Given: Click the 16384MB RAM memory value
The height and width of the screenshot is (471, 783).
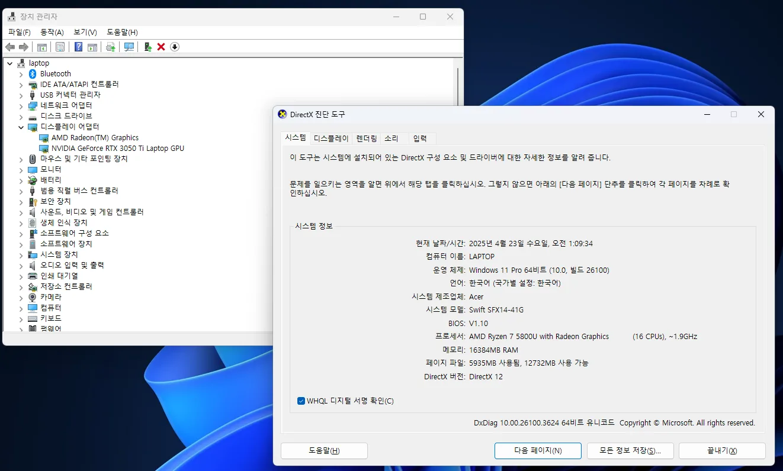Looking at the screenshot, I should click(x=493, y=350).
